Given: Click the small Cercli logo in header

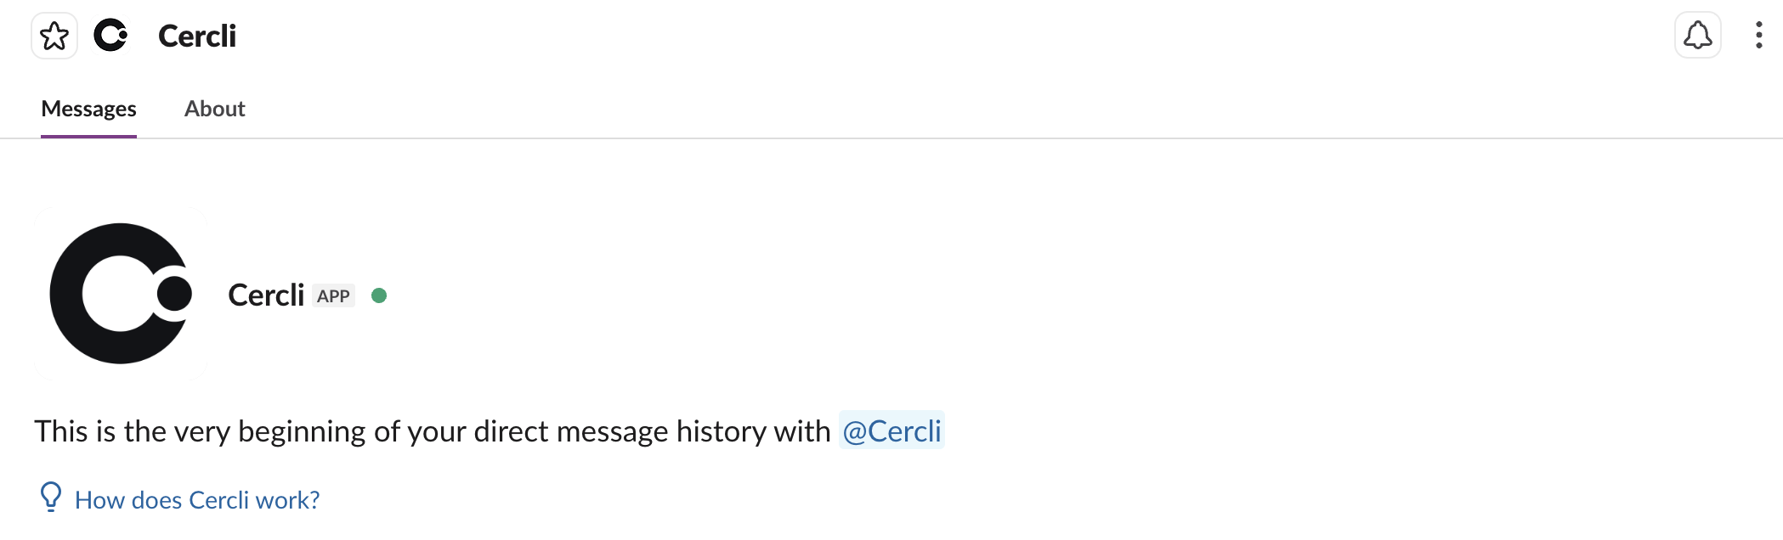Looking at the screenshot, I should (110, 36).
